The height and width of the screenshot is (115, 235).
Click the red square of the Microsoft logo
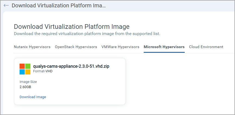point(22,66)
